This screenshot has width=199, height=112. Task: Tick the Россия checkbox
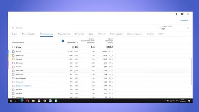(x=13, y=52)
